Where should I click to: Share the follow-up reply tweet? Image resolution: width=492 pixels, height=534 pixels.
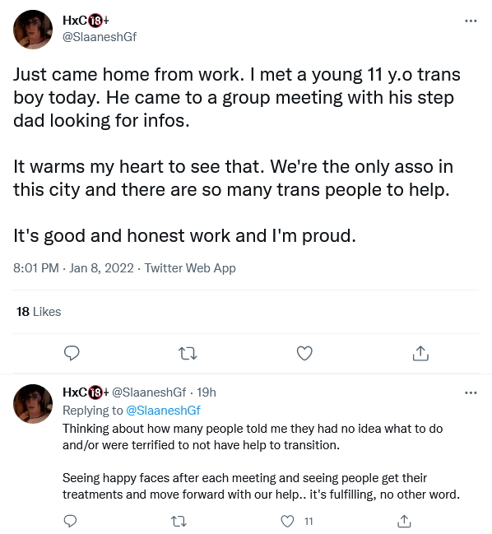(x=404, y=521)
